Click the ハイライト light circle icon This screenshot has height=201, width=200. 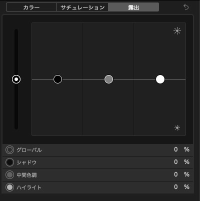[x=9, y=187]
